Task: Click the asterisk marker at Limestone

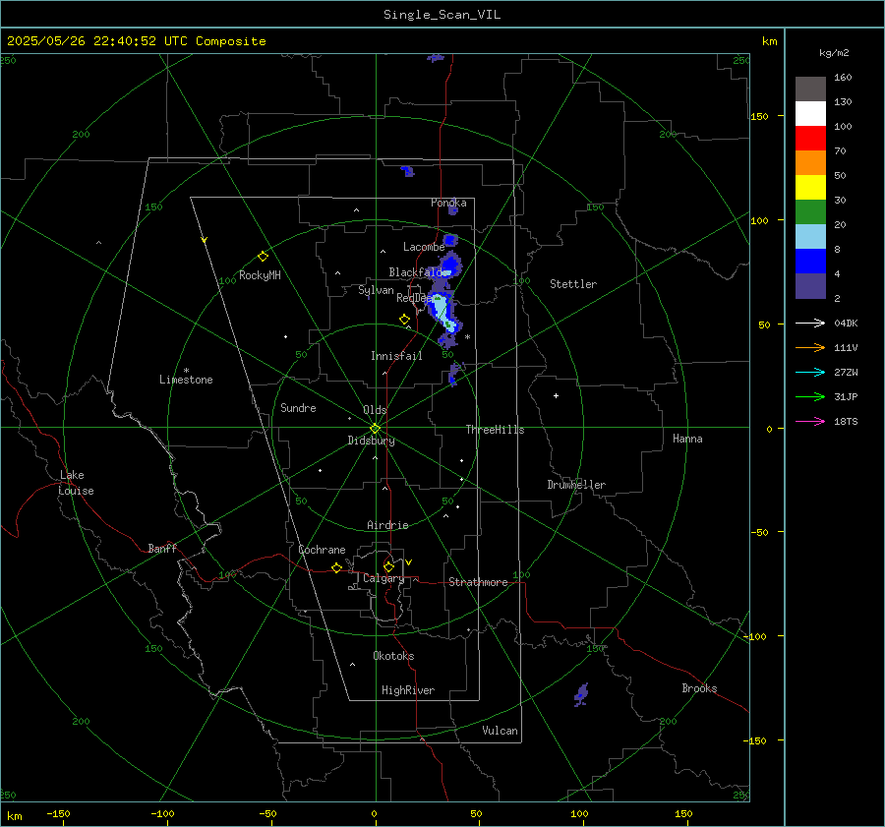Action: point(186,371)
